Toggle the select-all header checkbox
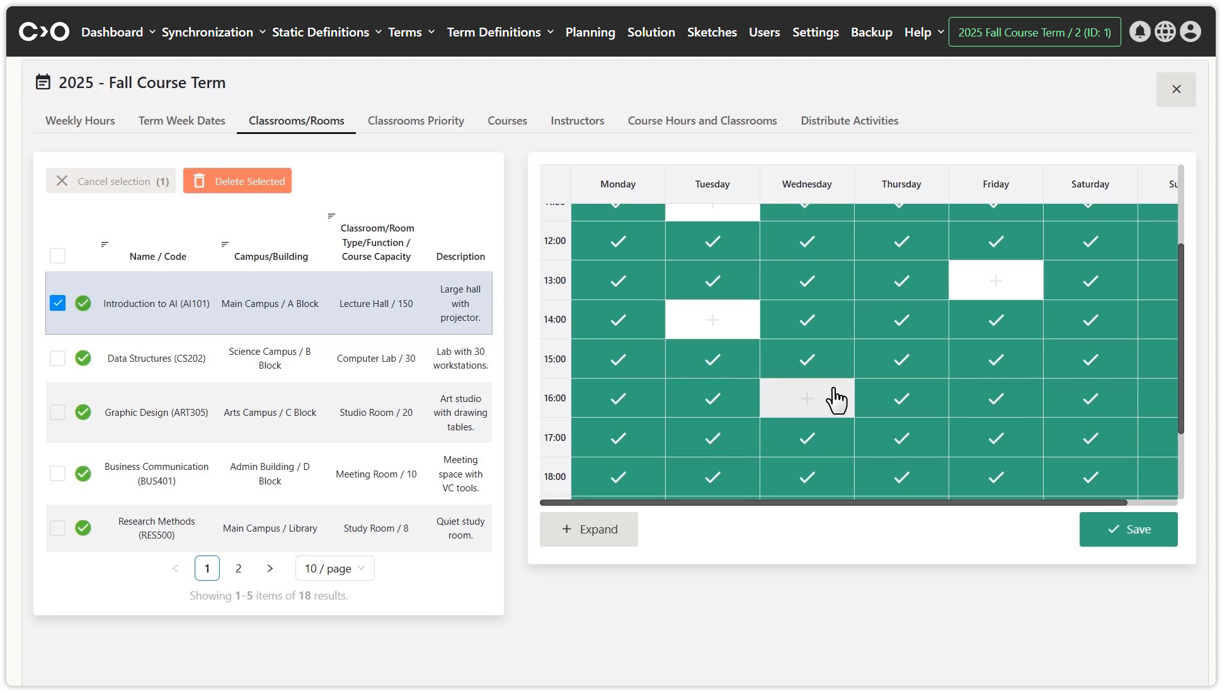 click(57, 255)
